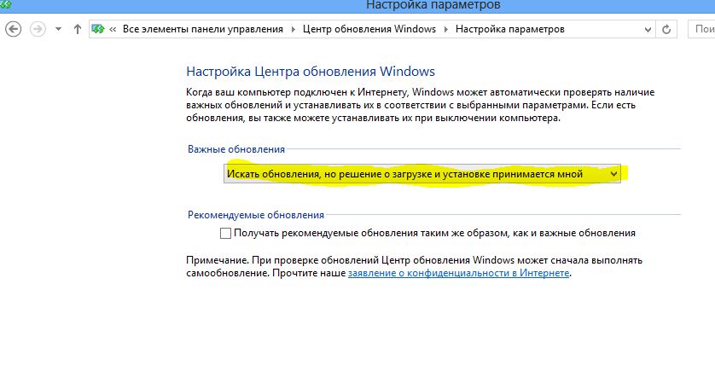Open recent locations dropdown arrow
The image size is (715, 377).
[58, 29]
